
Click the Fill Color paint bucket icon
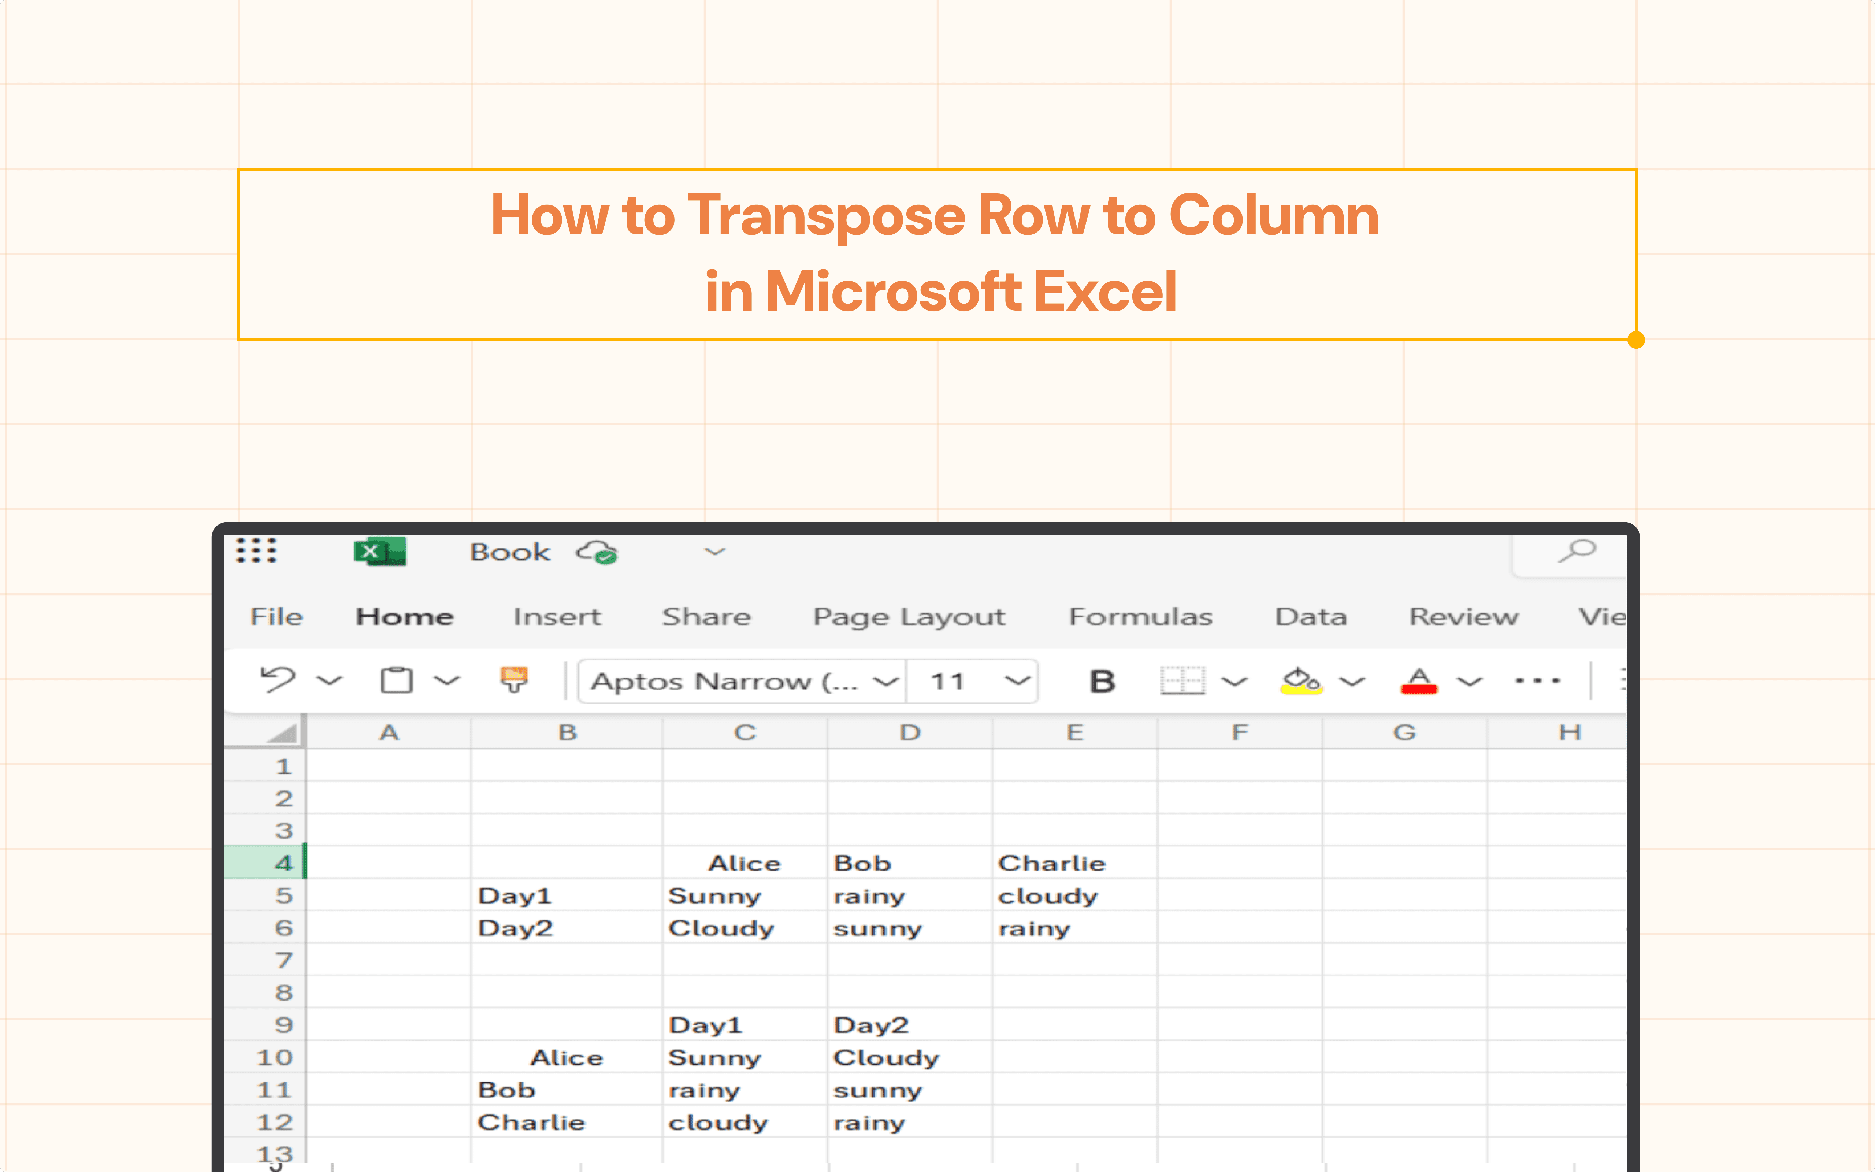click(1301, 680)
